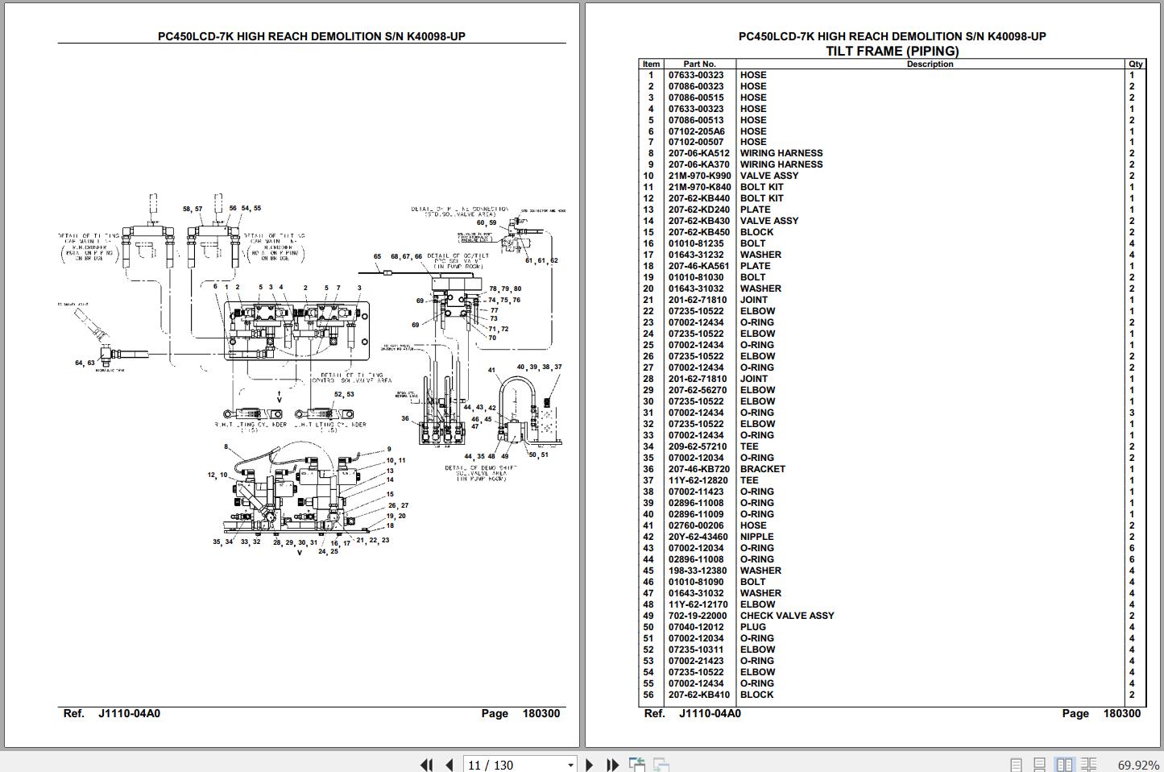The height and width of the screenshot is (772, 1164).
Task: Select the NIPPLE description in row 42
Action: [x=756, y=537]
